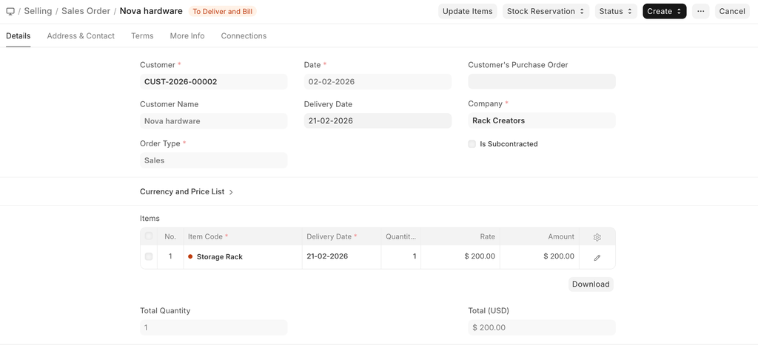Open the Status dropdown menu

pyautogui.click(x=616, y=11)
